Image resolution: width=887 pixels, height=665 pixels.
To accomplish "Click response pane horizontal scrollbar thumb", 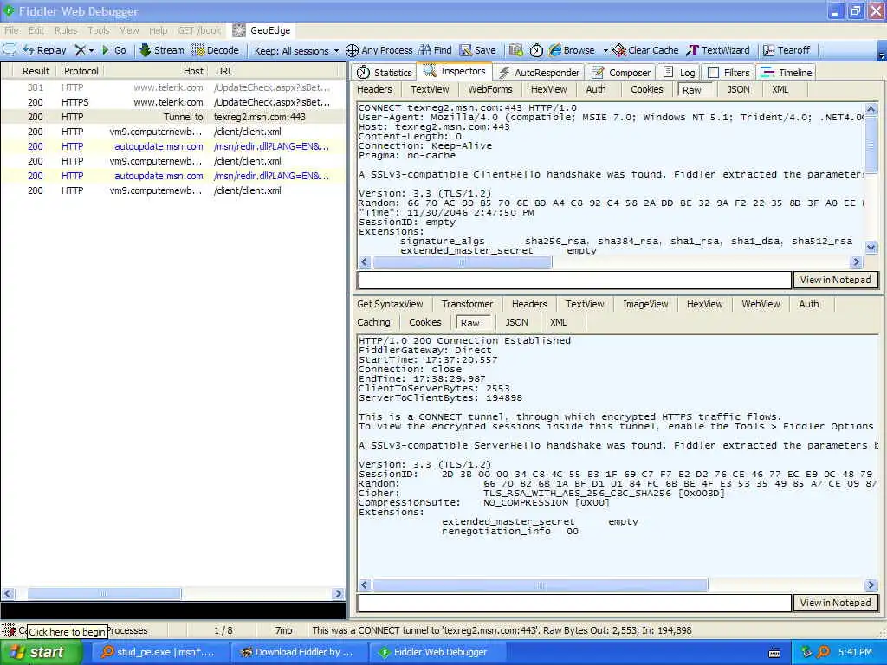I will [x=540, y=584].
